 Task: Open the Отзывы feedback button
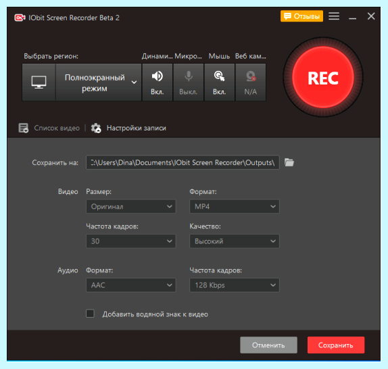pos(301,16)
